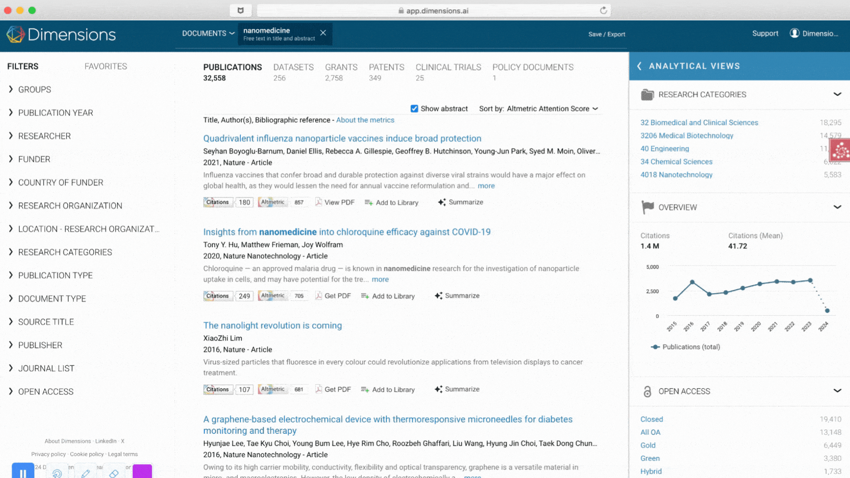Reload the page in the browser

click(x=603, y=11)
